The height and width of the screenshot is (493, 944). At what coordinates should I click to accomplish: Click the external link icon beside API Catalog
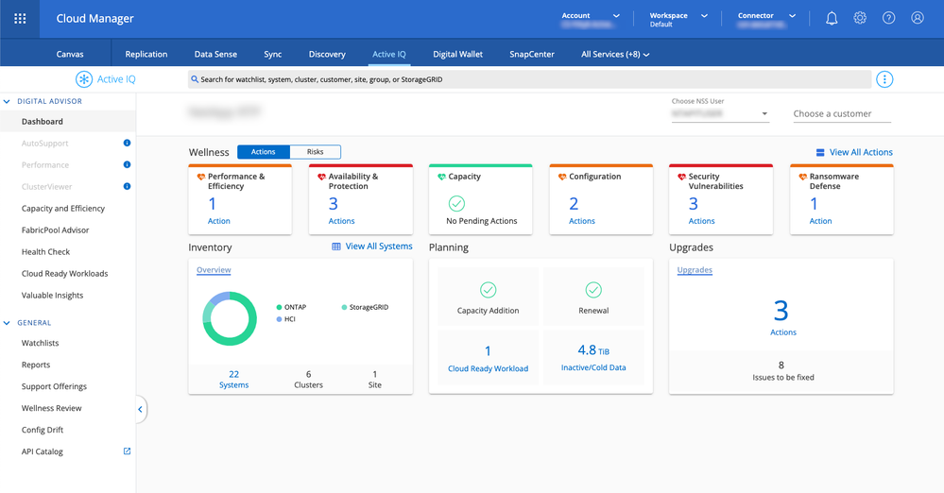tap(127, 451)
